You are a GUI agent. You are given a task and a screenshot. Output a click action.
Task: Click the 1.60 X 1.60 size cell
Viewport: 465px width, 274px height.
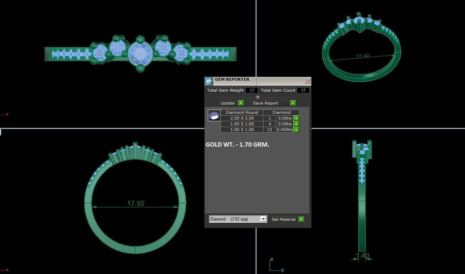click(x=242, y=124)
